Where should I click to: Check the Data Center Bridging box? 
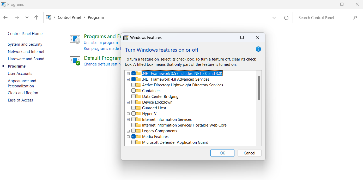[134, 97]
